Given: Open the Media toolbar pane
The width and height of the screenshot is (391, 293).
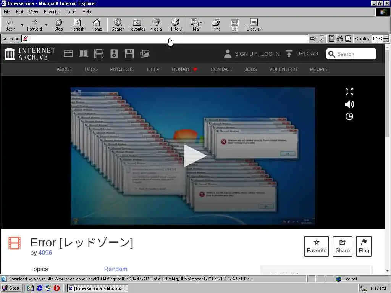Looking at the screenshot, I should pyautogui.click(x=156, y=25).
